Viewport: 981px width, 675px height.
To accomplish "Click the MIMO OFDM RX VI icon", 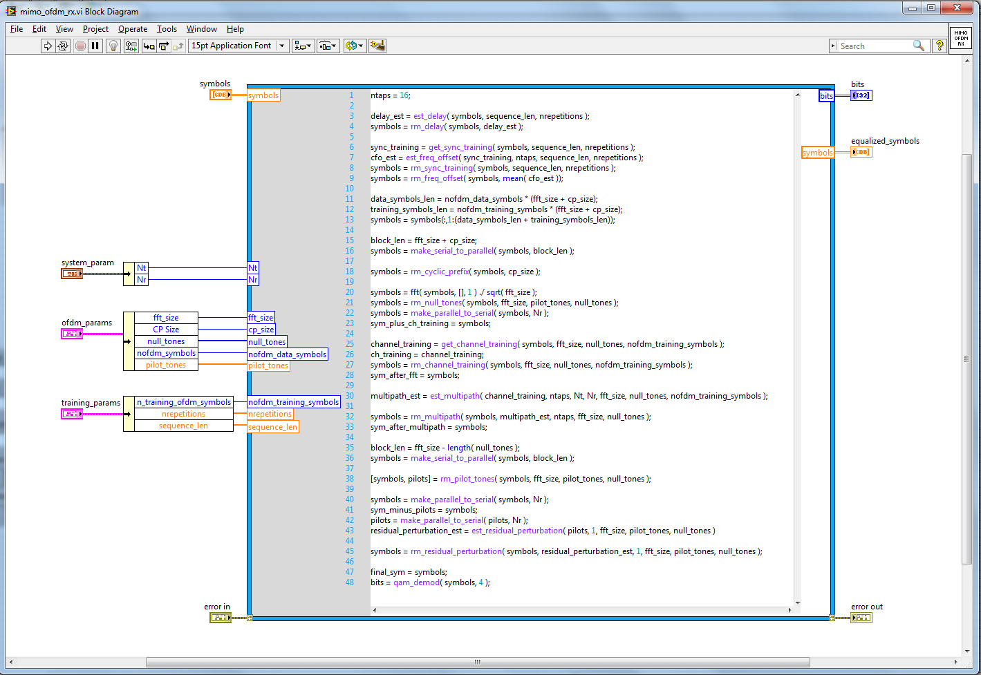I will point(960,37).
